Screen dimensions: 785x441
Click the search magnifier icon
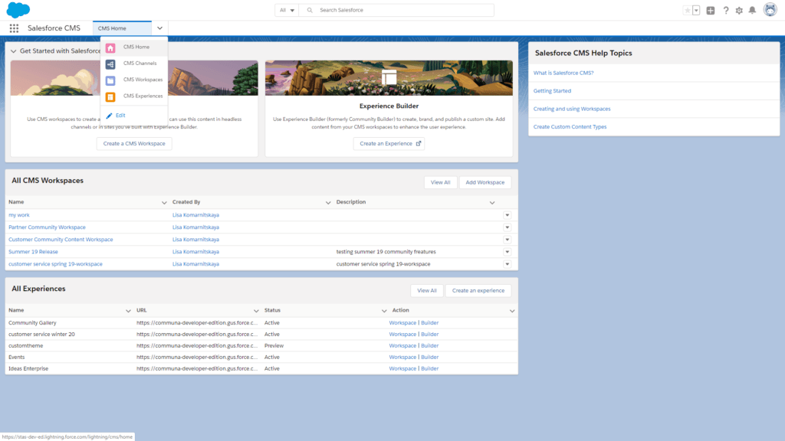tap(310, 10)
